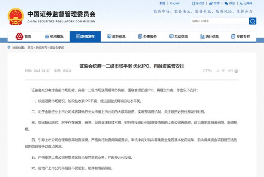Click the 来源: 证监会 source text

(x=63, y=71)
